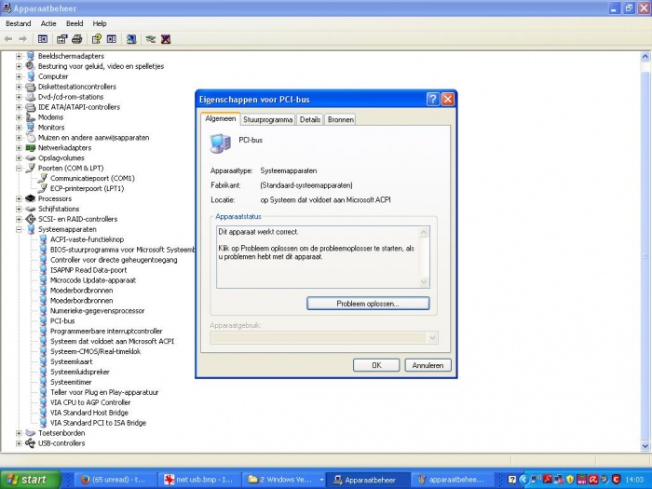Select Microcode Update-apparaat item
This screenshot has height=489, width=652.
tap(93, 280)
